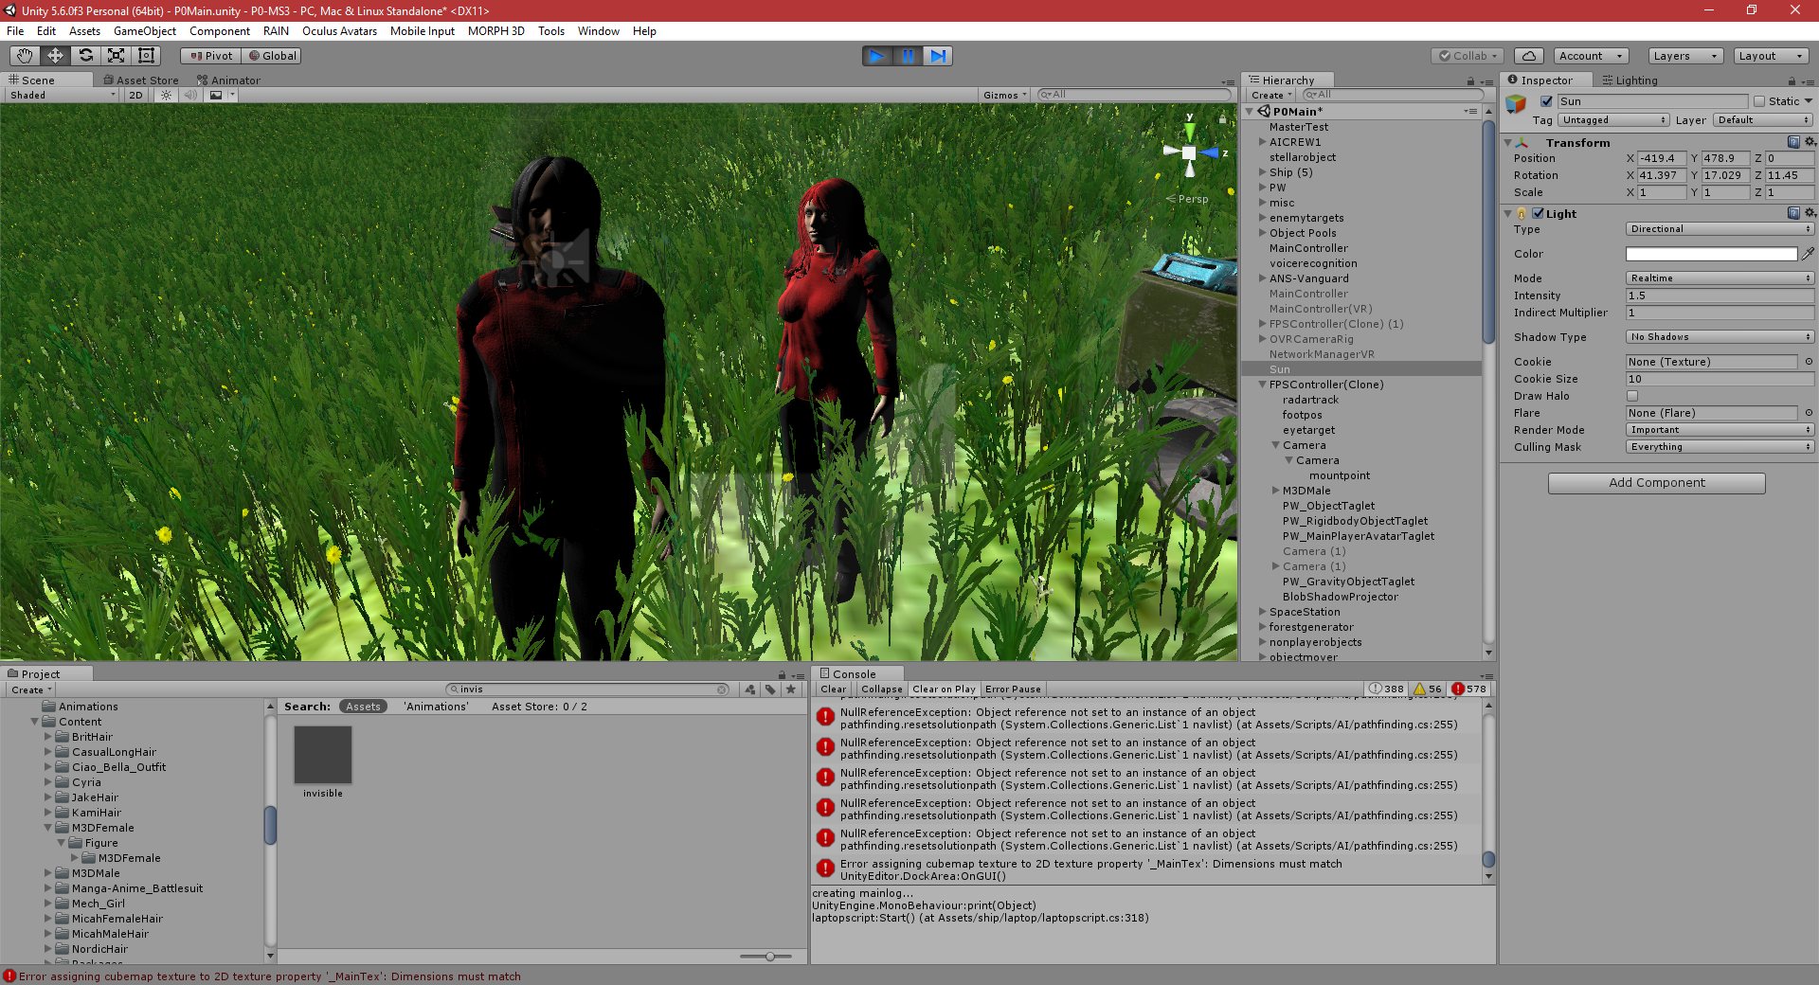Viewport: 1819px width, 985px height.
Task: Expand the AICREW1 hierarchy item
Action: (x=1262, y=142)
